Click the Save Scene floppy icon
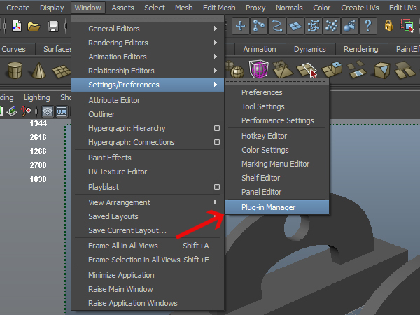This screenshot has width=420, height=315. coord(53,27)
